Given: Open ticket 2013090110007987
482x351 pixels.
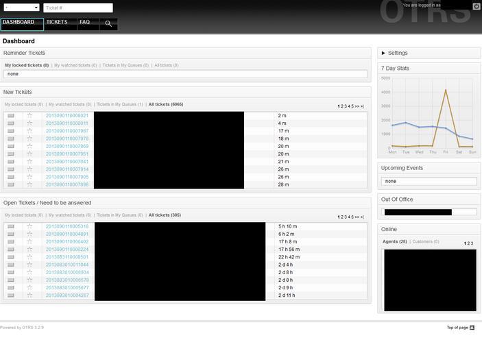Looking at the screenshot, I should 67,131.
